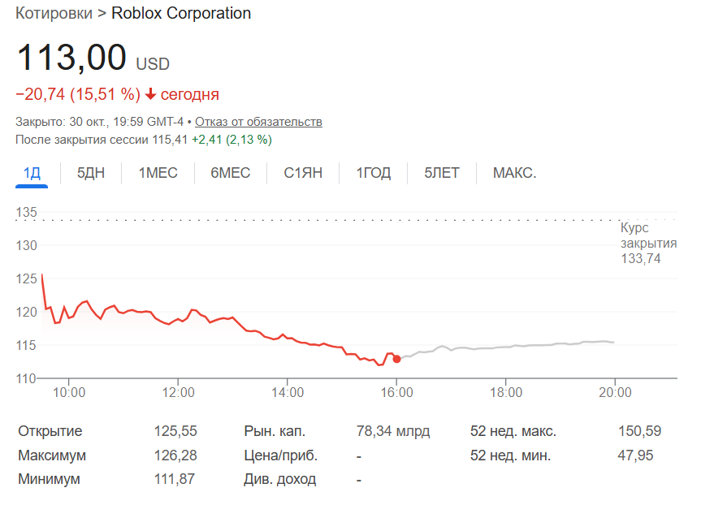Click the after-hours price 115,41
Screen dimensions: 714x505
pyautogui.click(x=170, y=140)
